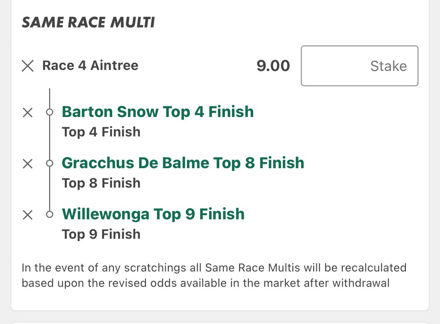This screenshot has width=440, height=324.
Task: Open the Willewonga Top 9 Finish selection
Action: tap(153, 214)
